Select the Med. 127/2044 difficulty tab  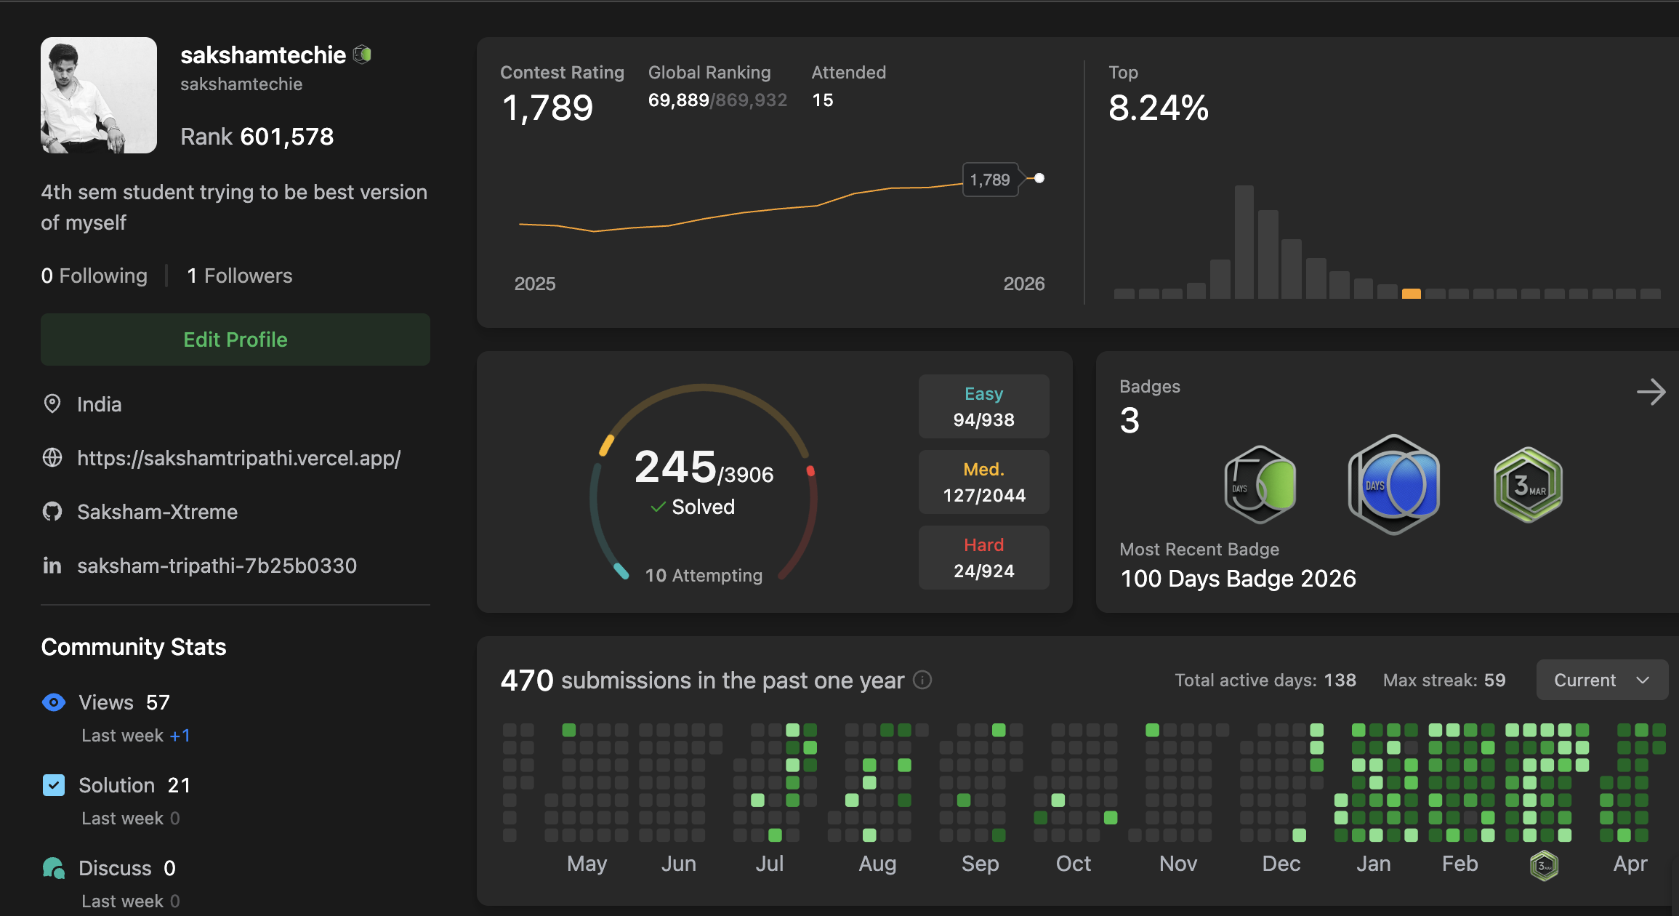(984, 482)
